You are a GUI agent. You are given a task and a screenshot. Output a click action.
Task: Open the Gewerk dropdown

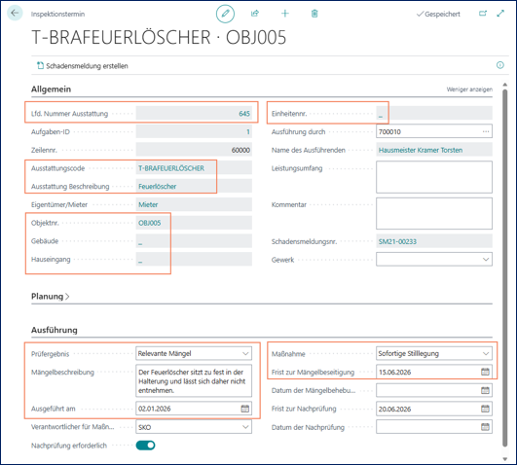(x=434, y=260)
